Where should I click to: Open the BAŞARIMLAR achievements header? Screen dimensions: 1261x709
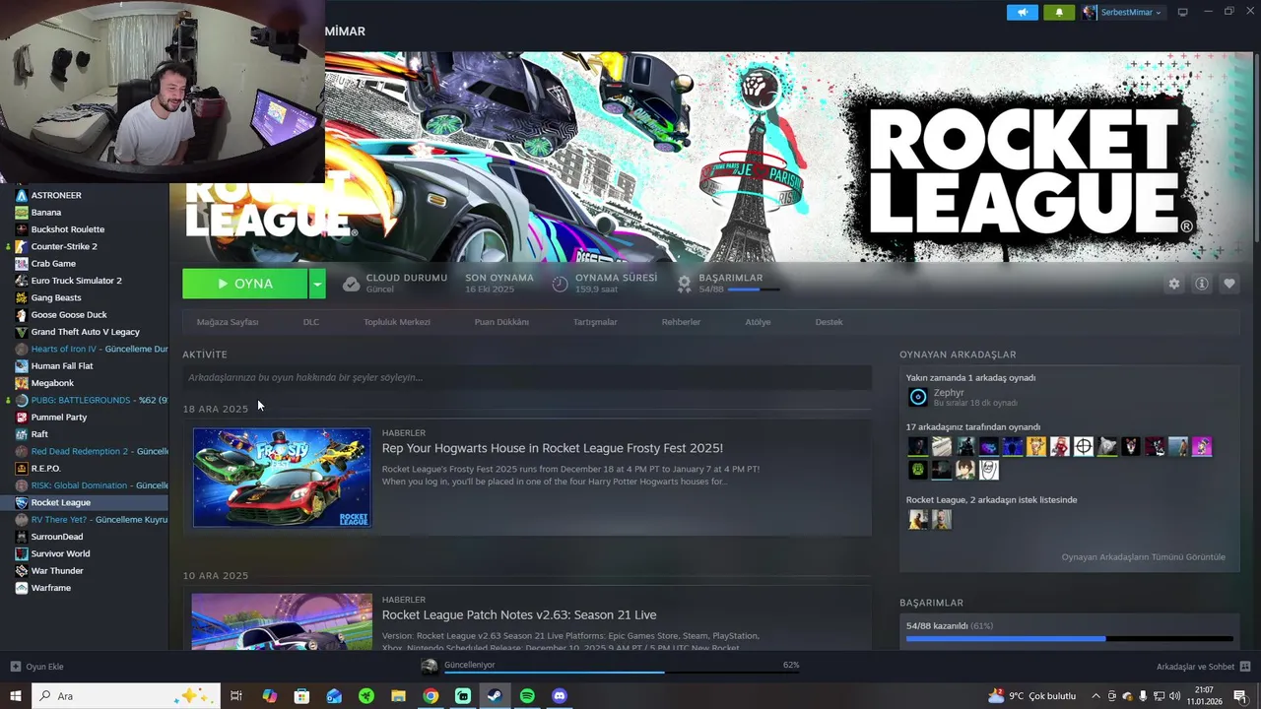(730, 278)
